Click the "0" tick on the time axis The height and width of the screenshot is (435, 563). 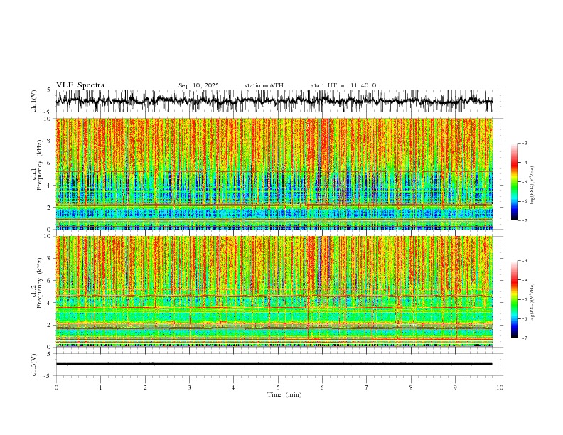pyautogui.click(x=56, y=387)
